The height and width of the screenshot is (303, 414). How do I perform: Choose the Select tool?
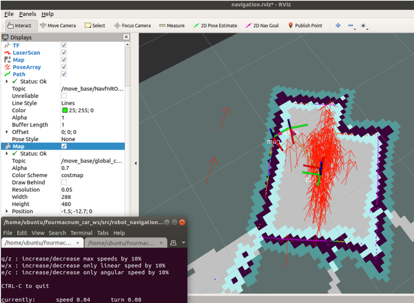95,25
